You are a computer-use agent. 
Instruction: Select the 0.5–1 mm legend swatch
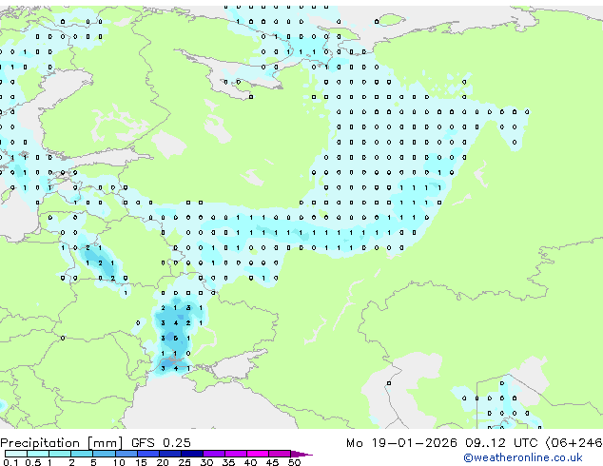(38, 454)
